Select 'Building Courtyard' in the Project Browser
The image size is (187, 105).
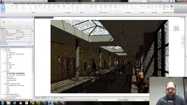[11, 78]
